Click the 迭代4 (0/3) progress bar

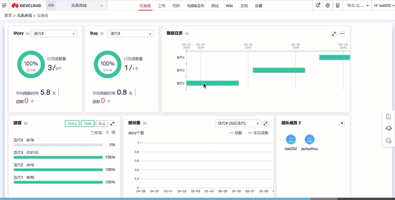pos(58,145)
